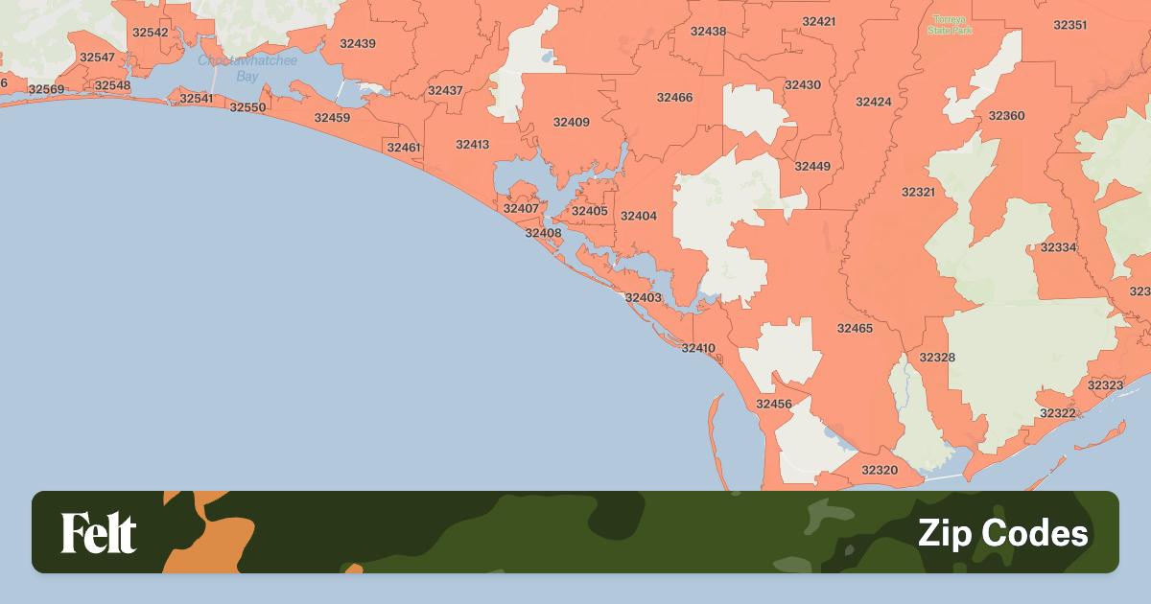Screen dimensions: 1151x604
Task: Click the 32542 zip code label
Action: point(151,32)
